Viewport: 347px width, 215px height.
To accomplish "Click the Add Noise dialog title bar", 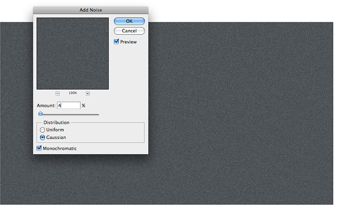I will click(x=91, y=10).
